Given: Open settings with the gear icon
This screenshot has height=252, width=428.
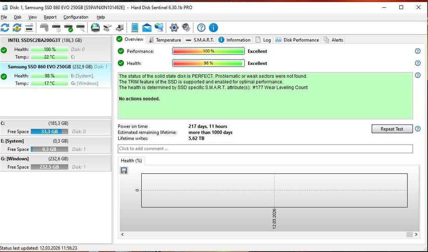Looking at the screenshot, I should [174, 27].
